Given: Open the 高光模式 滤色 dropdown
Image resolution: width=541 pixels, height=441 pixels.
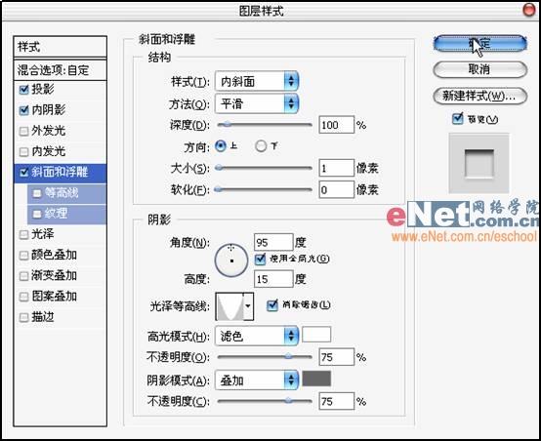Looking at the screenshot, I should [x=257, y=336].
